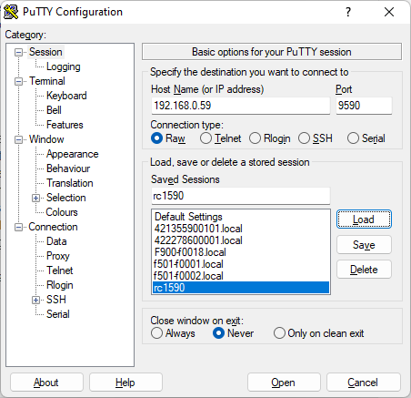Open the Logging category

point(64,66)
